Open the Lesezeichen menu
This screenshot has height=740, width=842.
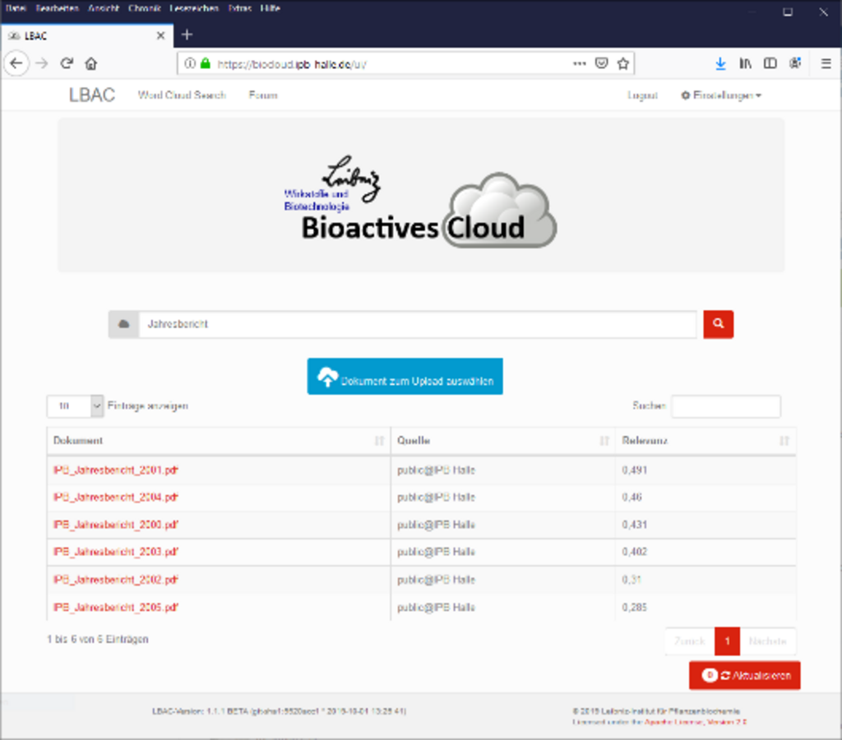click(x=194, y=8)
